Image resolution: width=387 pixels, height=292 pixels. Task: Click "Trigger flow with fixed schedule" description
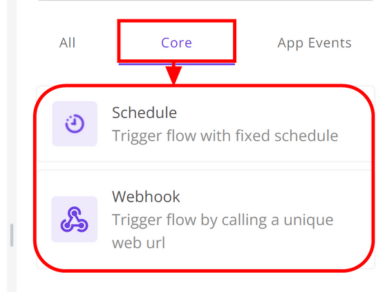click(x=225, y=136)
